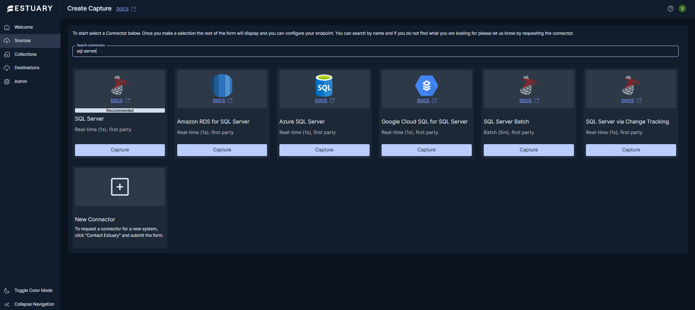Click Capture for Google Cloud SQL
695x310 pixels.
(x=426, y=150)
